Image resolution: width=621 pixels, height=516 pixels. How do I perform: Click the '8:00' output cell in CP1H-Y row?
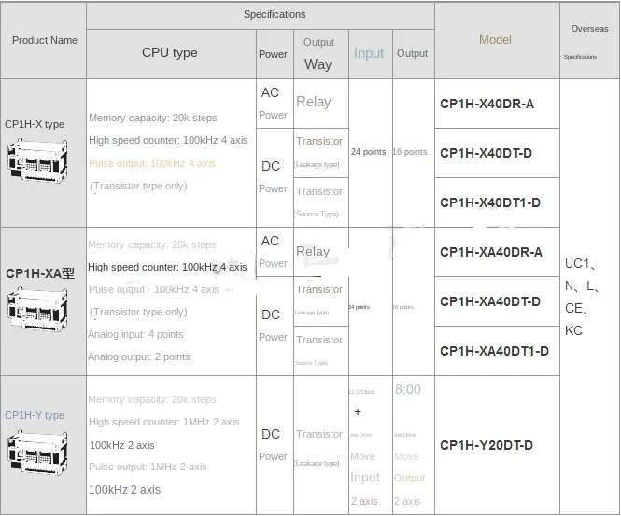tap(408, 389)
